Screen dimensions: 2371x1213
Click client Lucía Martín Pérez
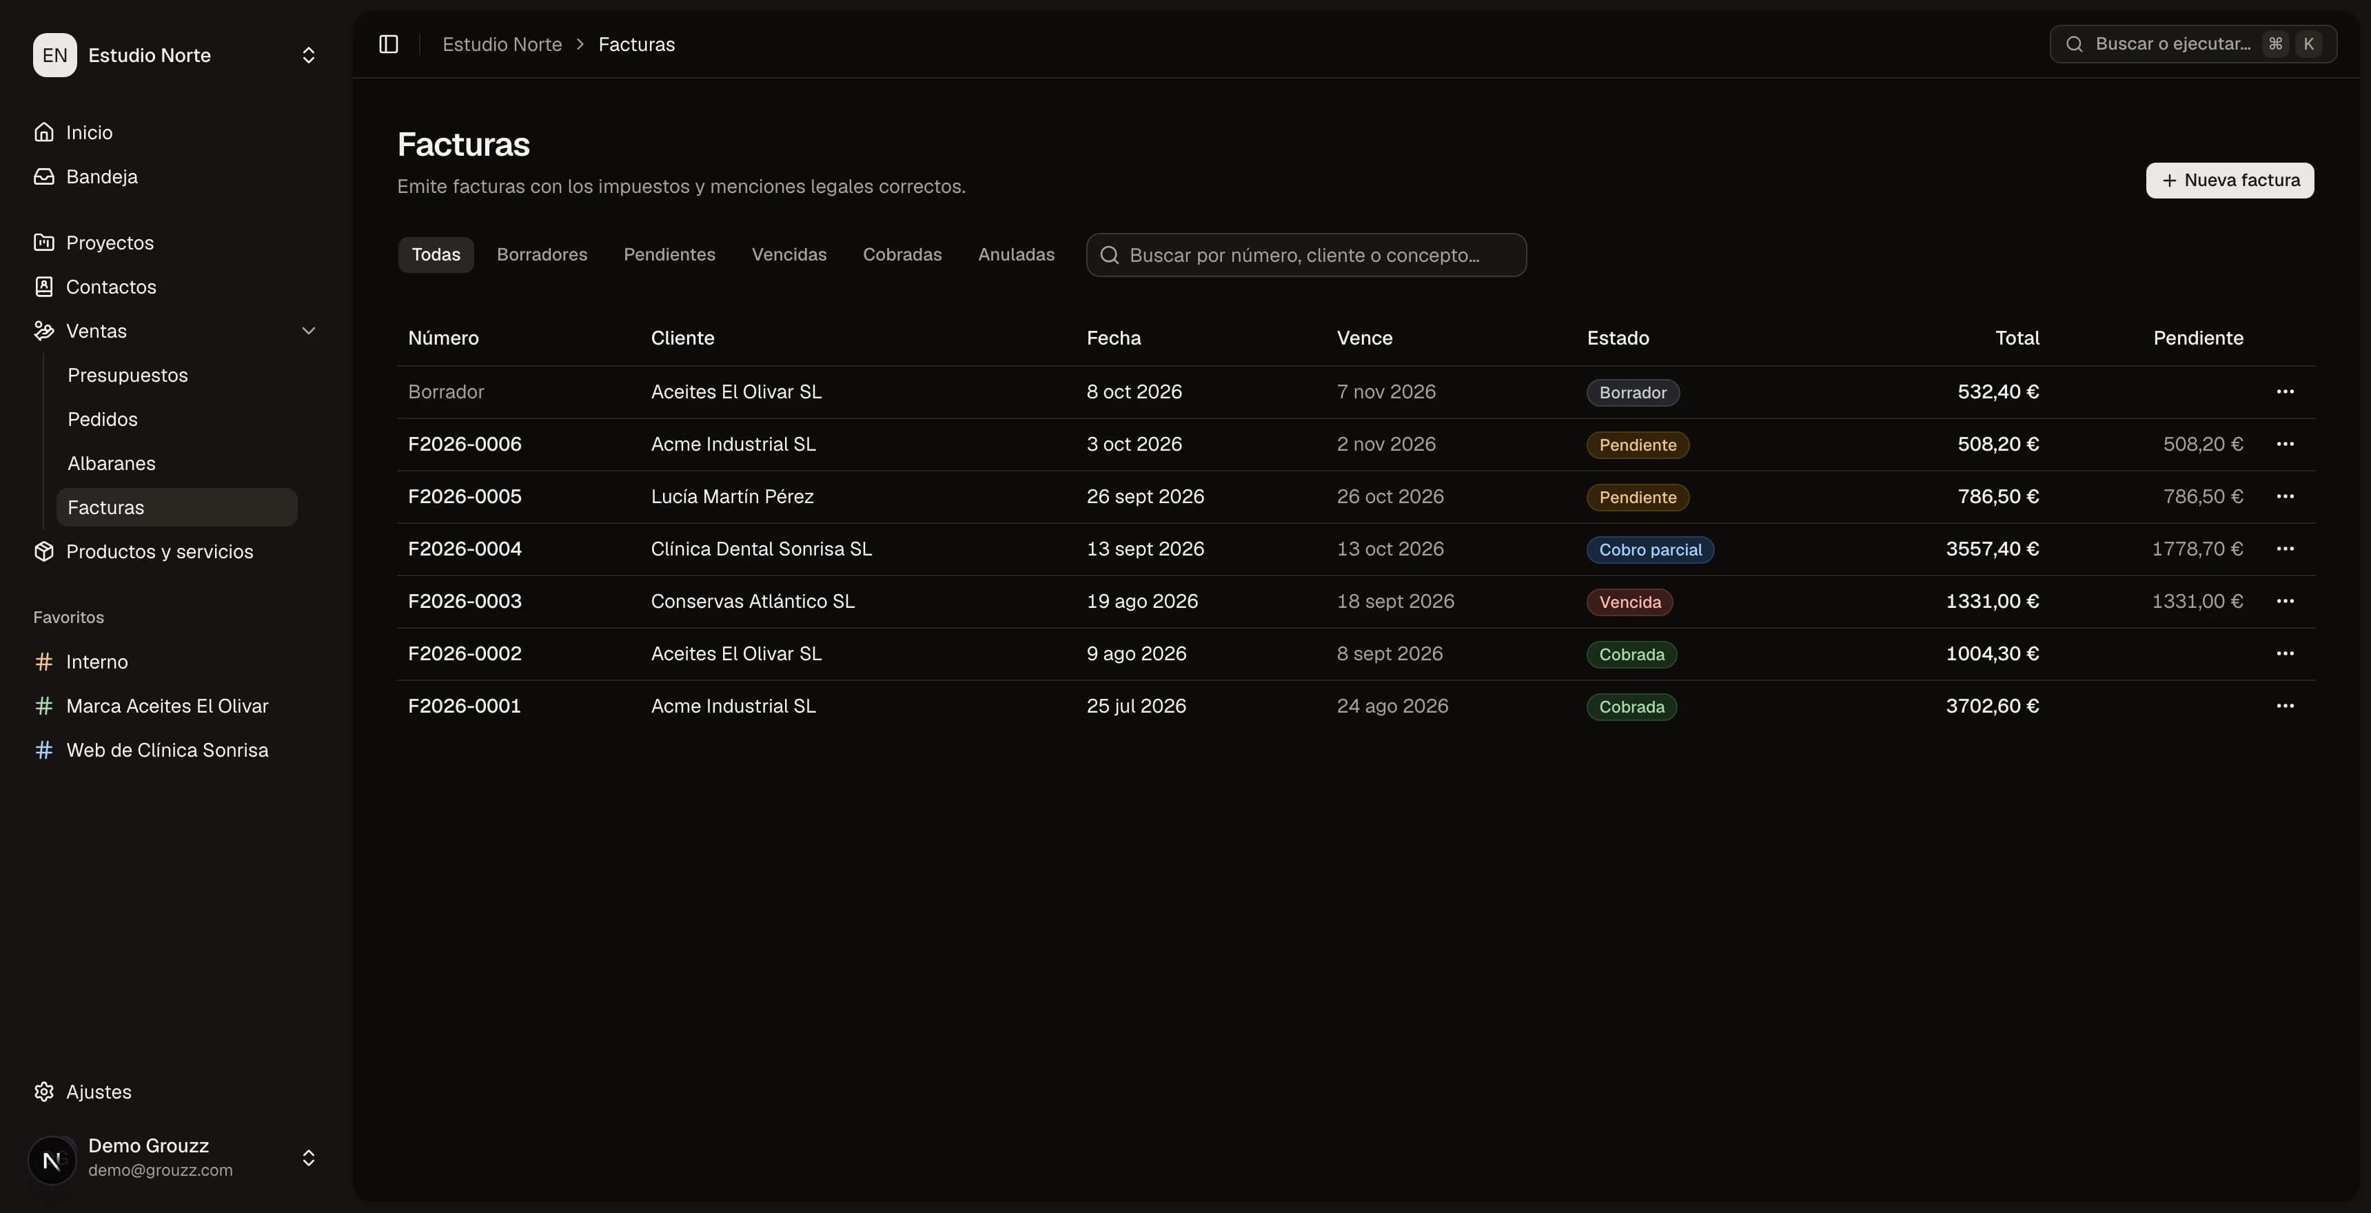732,497
